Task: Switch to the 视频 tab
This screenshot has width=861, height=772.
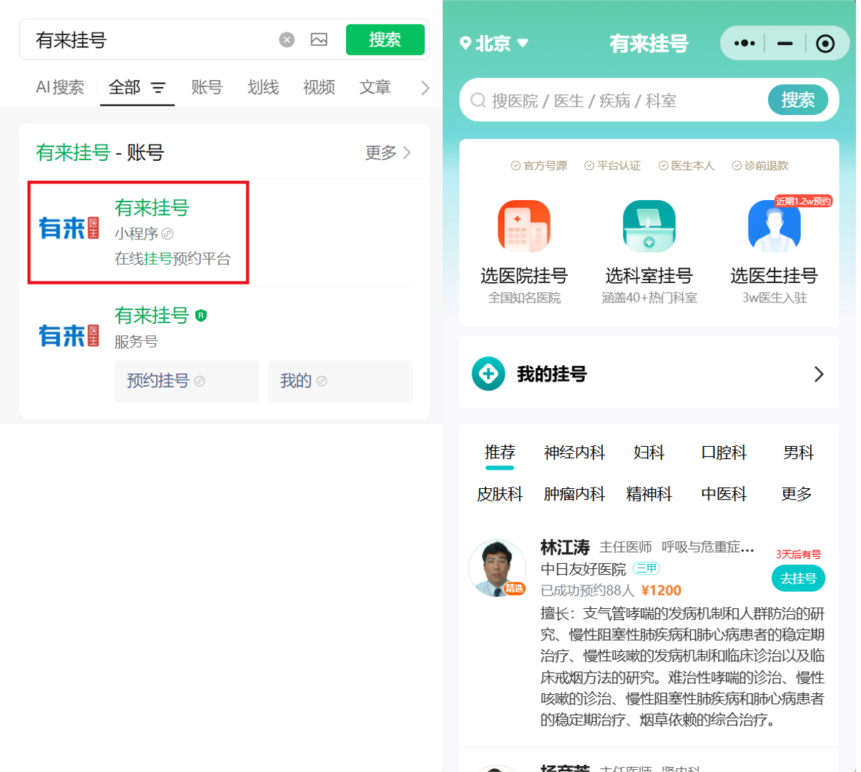Action: [319, 87]
